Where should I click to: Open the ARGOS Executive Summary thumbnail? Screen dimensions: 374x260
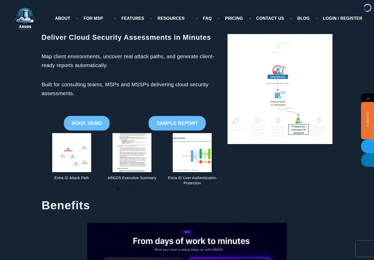pyautogui.click(x=132, y=153)
